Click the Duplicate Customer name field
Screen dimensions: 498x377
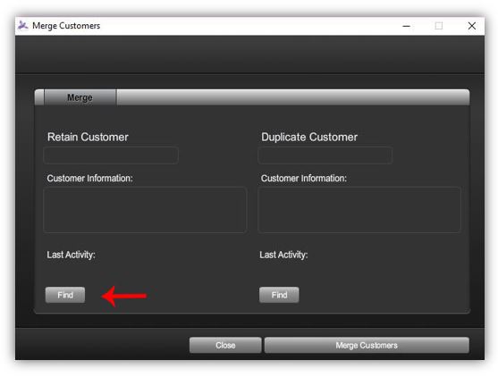(325, 155)
